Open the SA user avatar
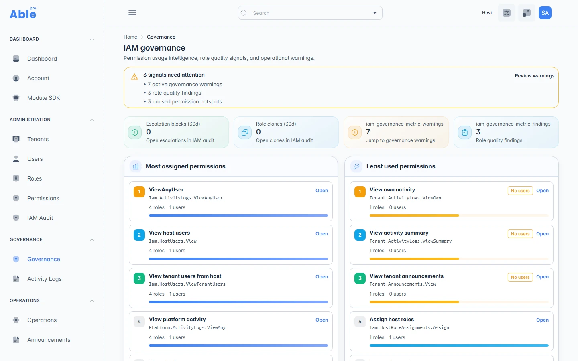Screen dimensions: 578x361 tap(545, 13)
